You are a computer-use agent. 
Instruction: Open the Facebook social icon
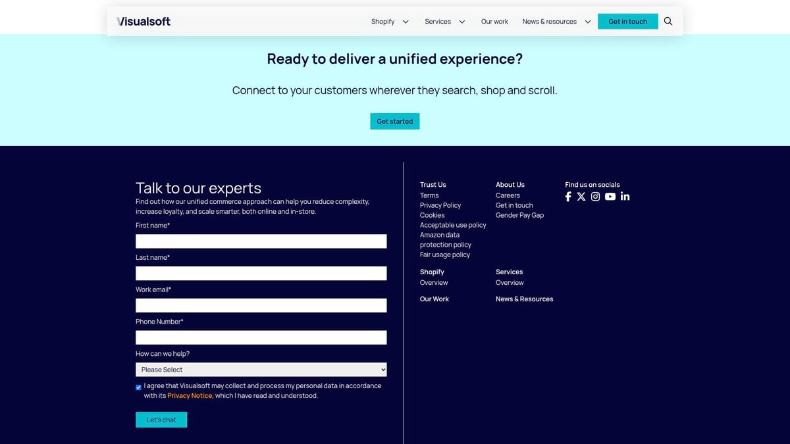pyautogui.click(x=567, y=196)
